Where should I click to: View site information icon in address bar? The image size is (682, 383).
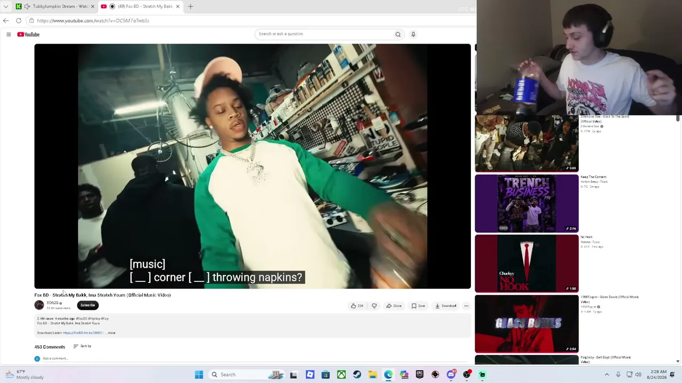(31, 20)
